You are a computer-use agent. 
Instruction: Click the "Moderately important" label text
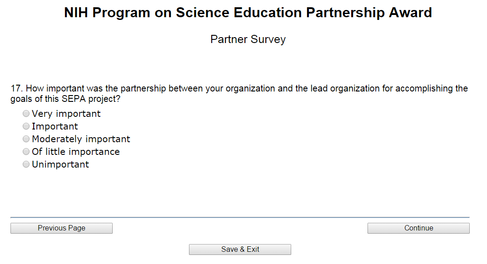click(81, 139)
